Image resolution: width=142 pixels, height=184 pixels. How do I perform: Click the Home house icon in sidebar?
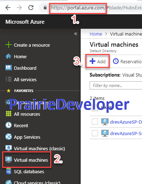pyautogui.click(x=9, y=56)
